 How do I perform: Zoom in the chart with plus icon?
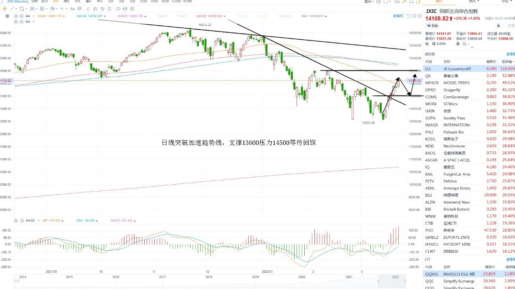point(419,16)
